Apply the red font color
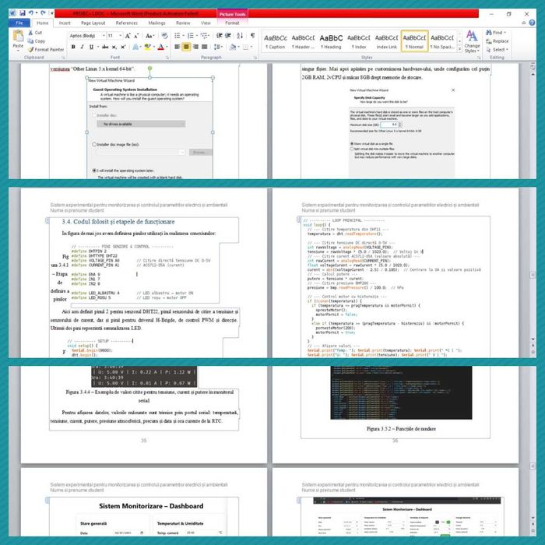This screenshot has width=545, height=545. pos(161,47)
